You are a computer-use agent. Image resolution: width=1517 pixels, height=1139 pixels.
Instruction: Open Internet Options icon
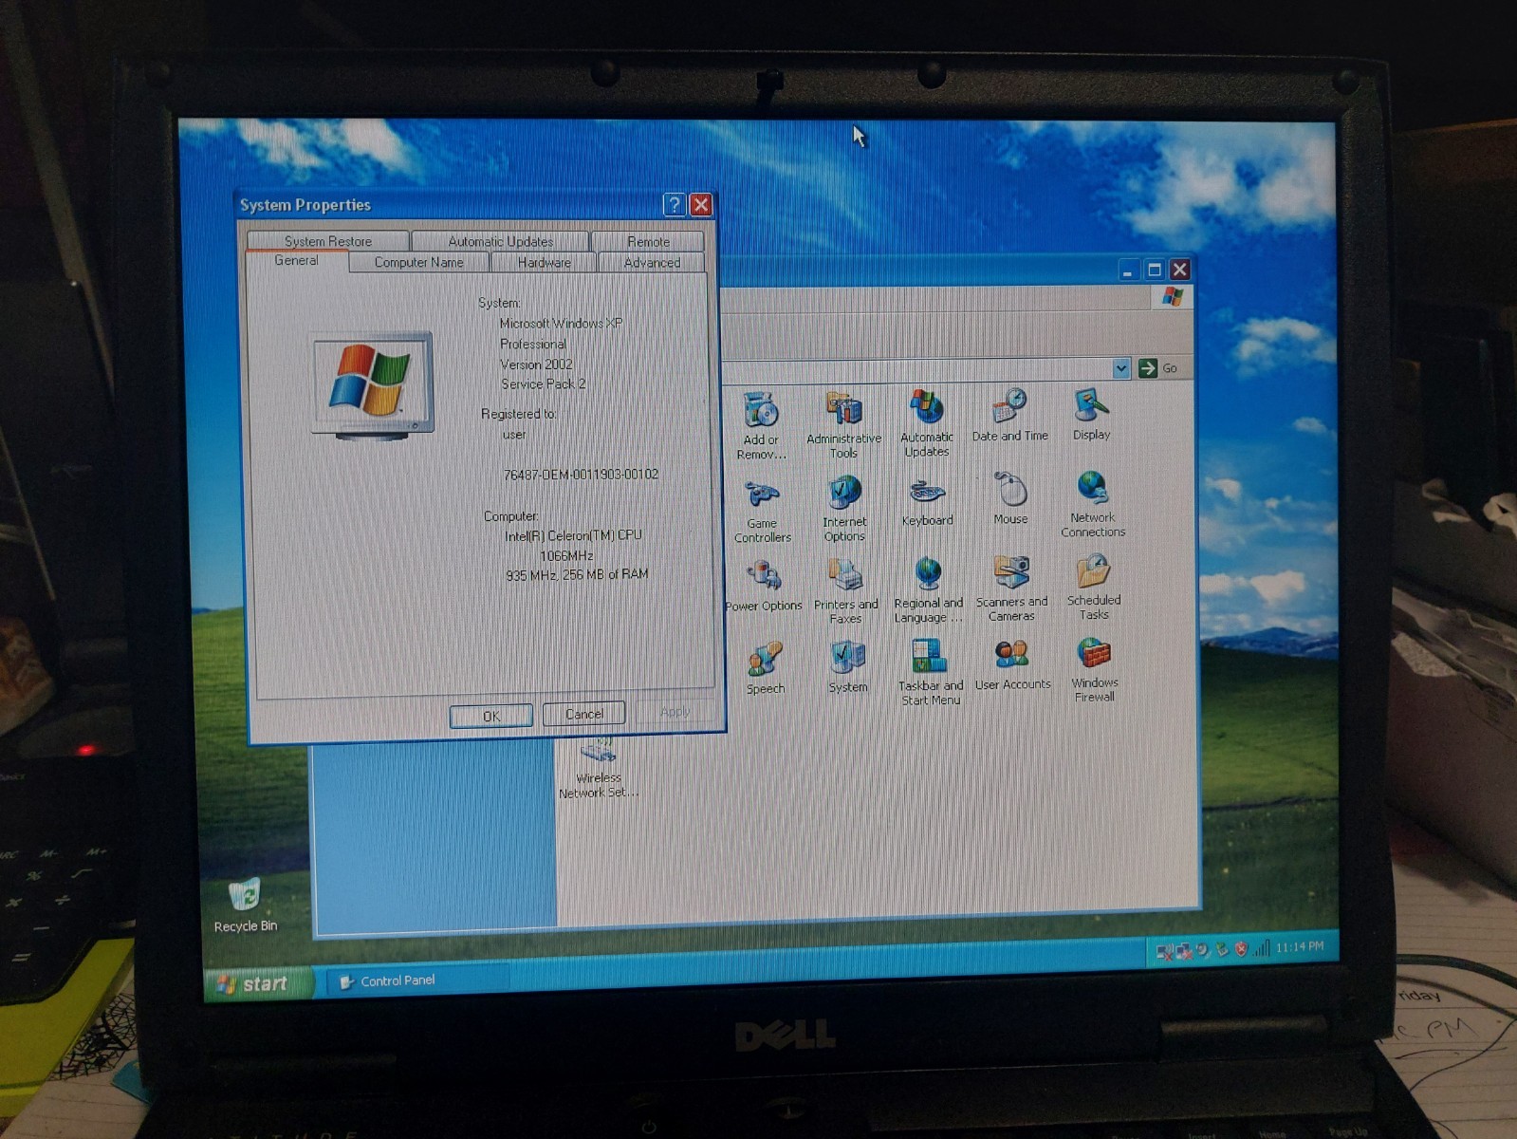(844, 510)
